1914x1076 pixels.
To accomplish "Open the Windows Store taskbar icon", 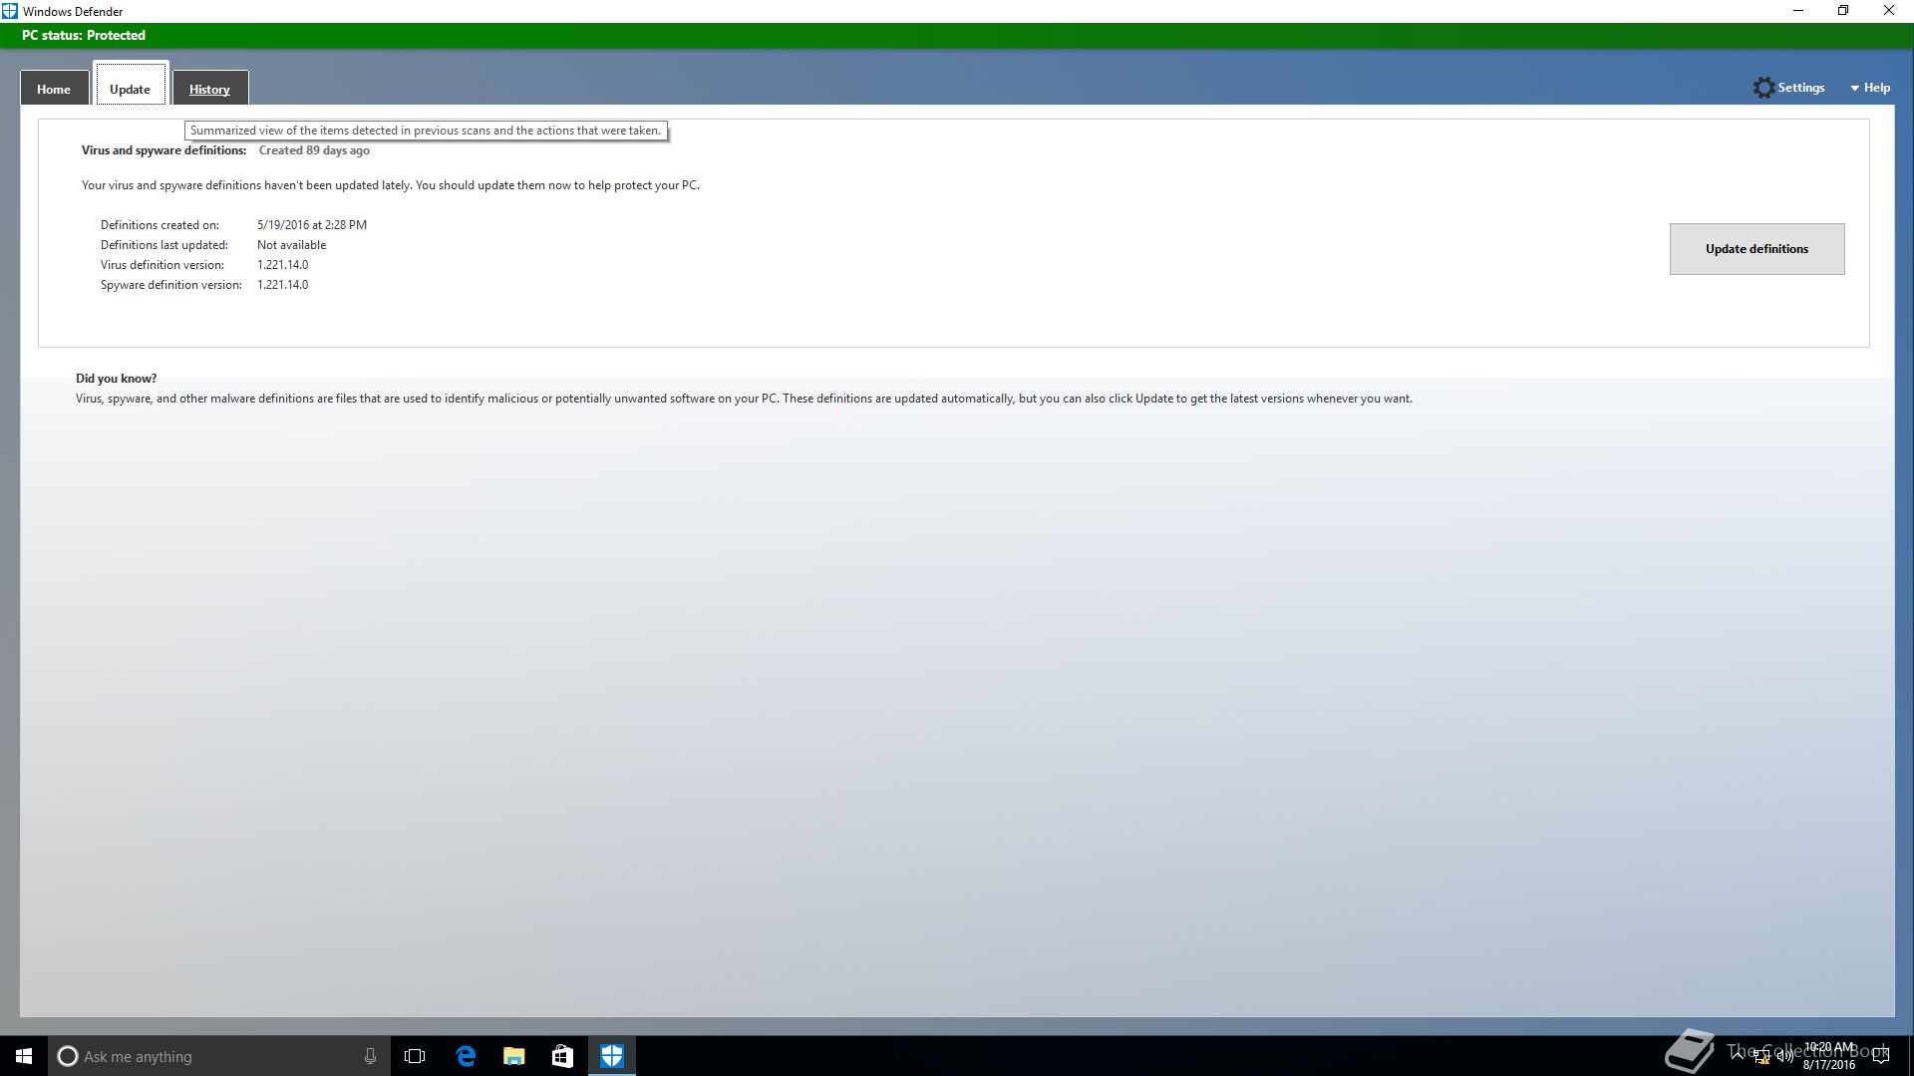I will pos(562,1056).
